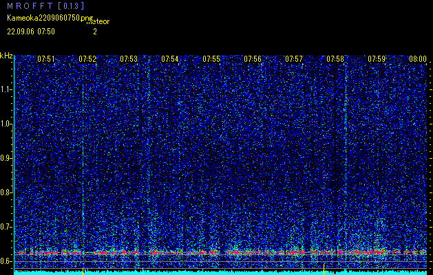The height and width of the screenshot is (275, 433).
Task: Select the 07:51 time marker
Action: [x=46, y=59]
